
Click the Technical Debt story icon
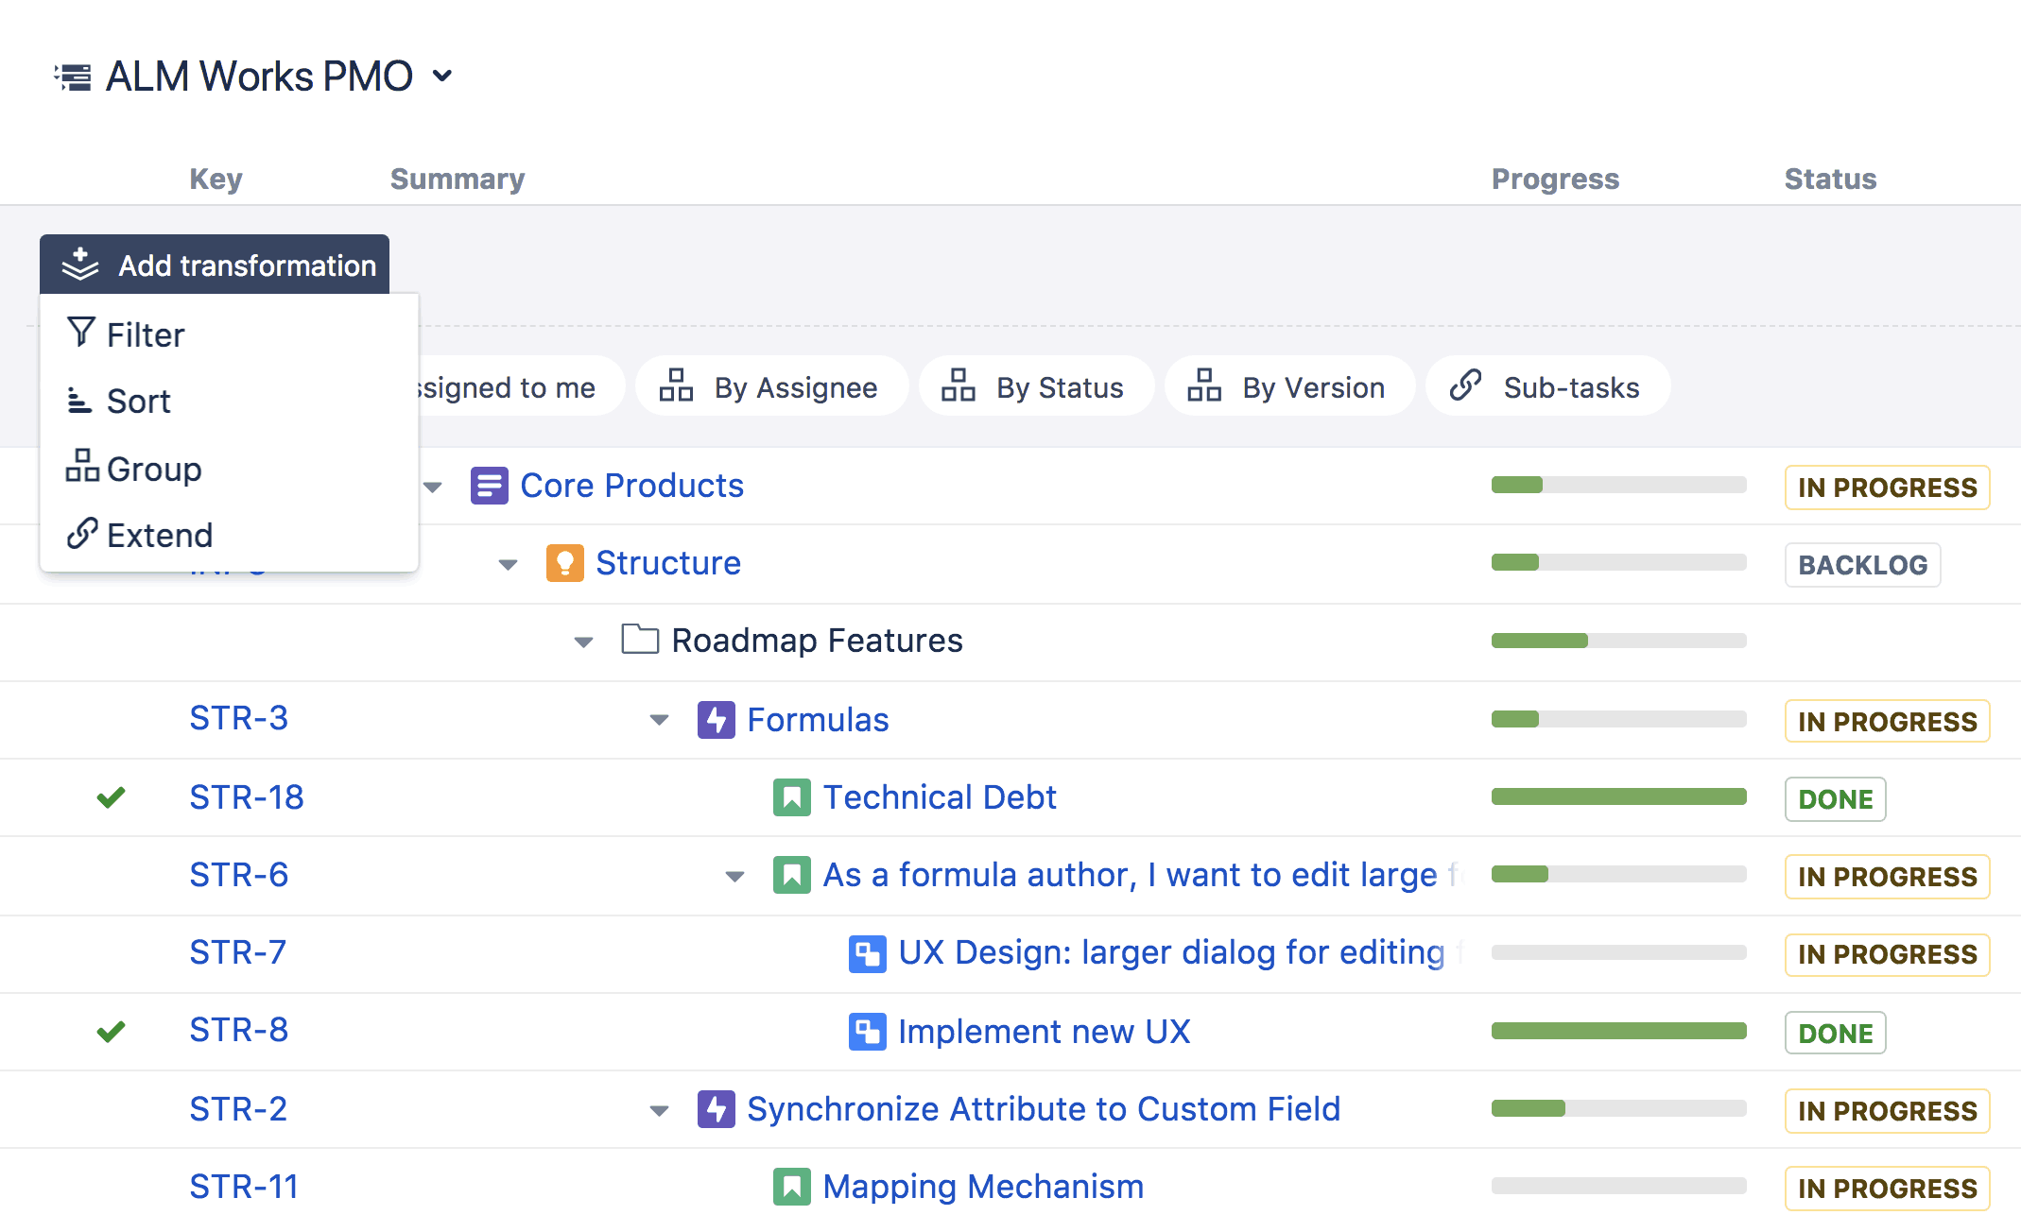click(x=791, y=797)
